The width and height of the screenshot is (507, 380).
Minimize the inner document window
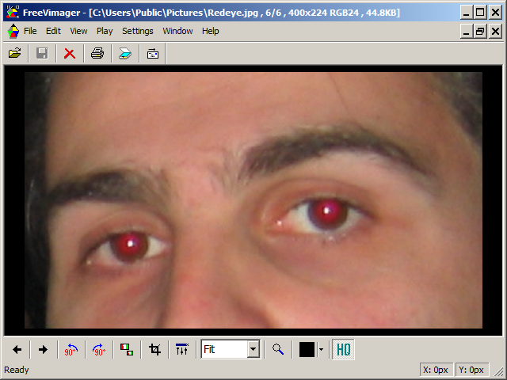[x=467, y=32]
